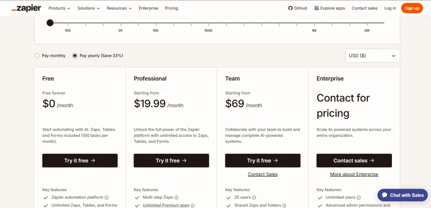Expand the Products menu
Viewport: 431px width, 208px height.
(x=59, y=8)
